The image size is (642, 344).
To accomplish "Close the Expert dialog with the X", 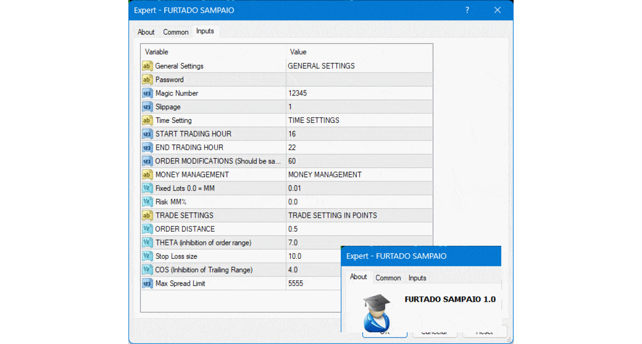I will (x=498, y=10).
